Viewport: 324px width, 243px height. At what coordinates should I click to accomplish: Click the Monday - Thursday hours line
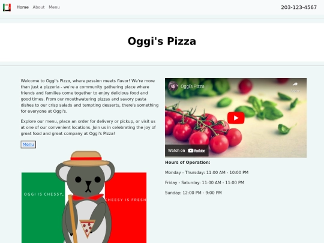[206, 173]
